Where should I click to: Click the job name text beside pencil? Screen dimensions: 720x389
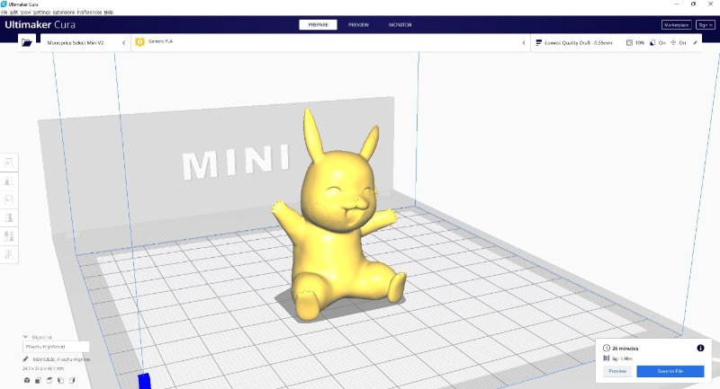click(61, 359)
